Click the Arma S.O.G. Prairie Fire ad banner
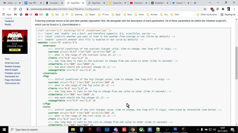The width and height of the screenshot is (238, 133). 15,42
